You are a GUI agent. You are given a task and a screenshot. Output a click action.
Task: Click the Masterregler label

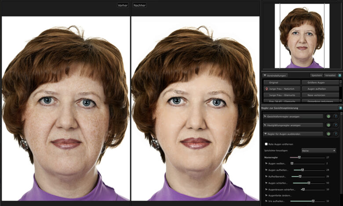[x=271, y=157]
